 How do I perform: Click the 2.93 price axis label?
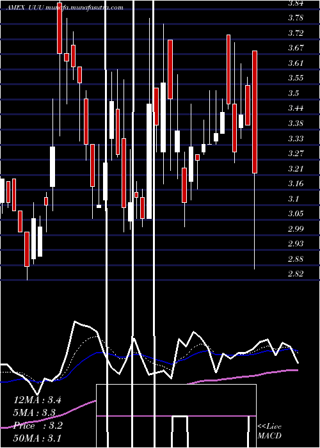(296, 243)
